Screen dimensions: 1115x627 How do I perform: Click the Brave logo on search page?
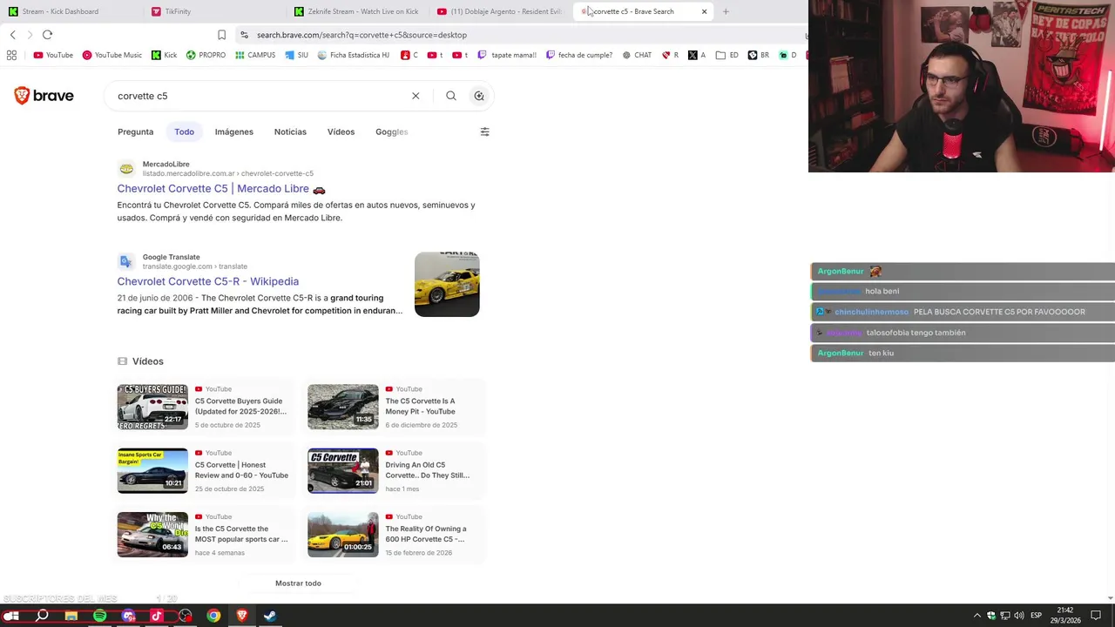(x=44, y=96)
